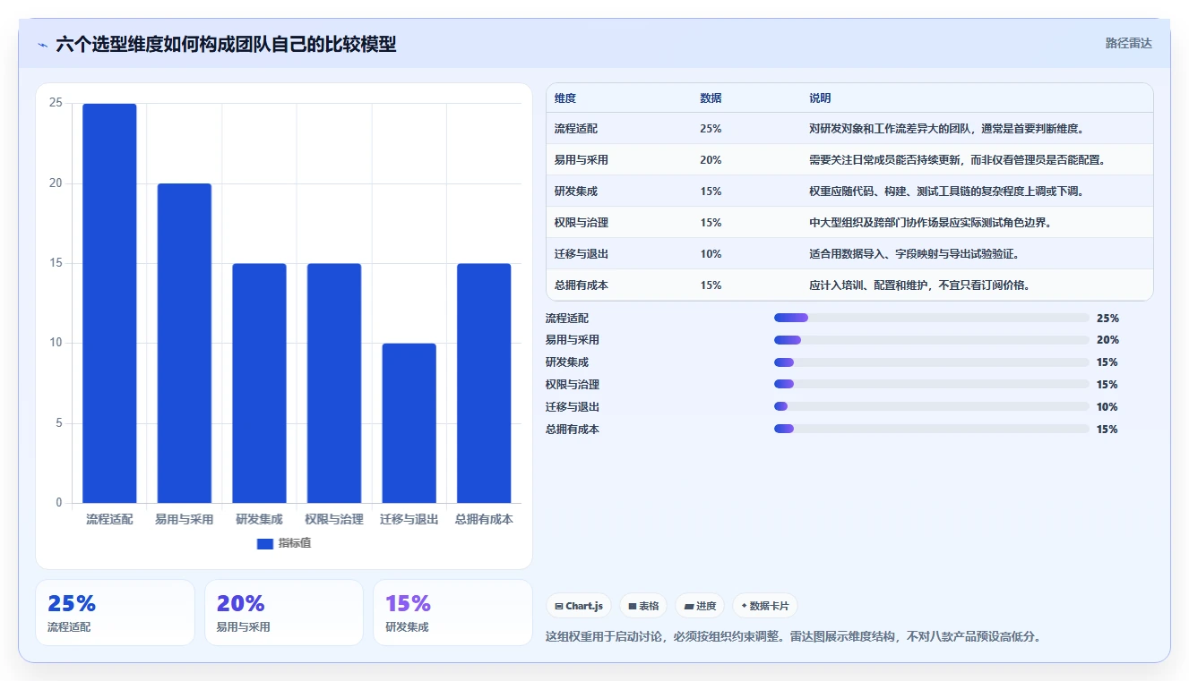Click the 总拥有成本 table row label
Screen dimensions: 1189x681
582,285
